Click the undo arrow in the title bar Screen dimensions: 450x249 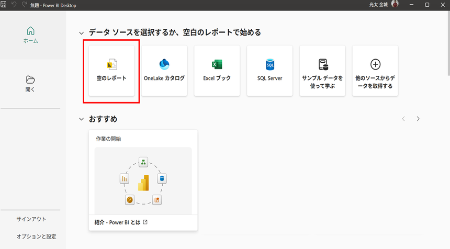click(x=14, y=5)
